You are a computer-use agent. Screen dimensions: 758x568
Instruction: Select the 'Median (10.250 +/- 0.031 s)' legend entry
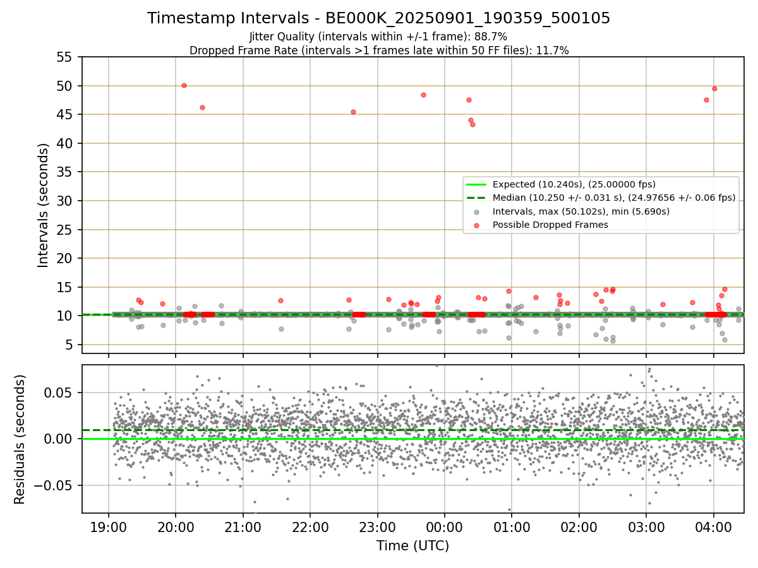[614, 198]
